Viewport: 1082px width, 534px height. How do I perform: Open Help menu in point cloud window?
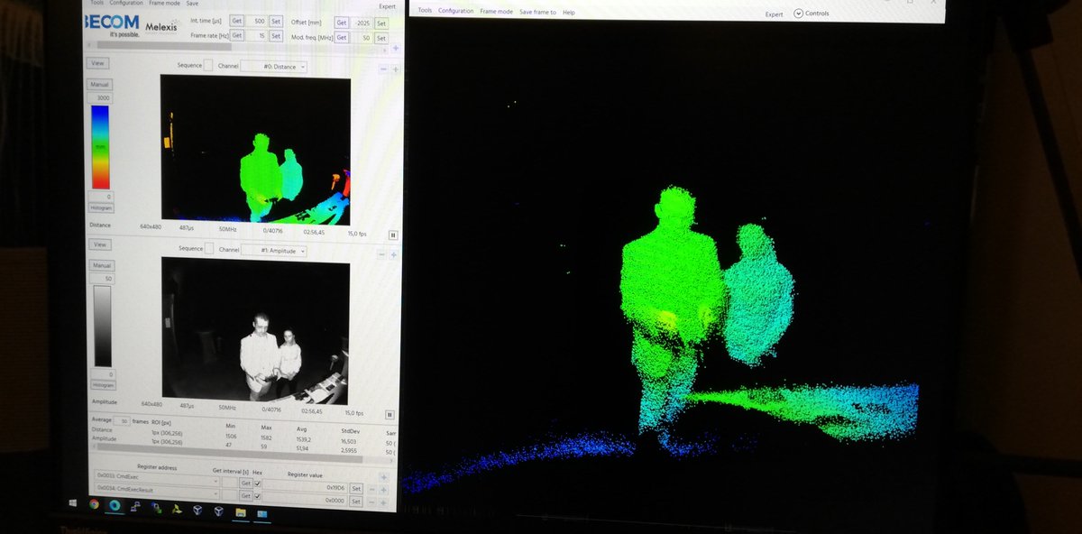[x=569, y=13]
